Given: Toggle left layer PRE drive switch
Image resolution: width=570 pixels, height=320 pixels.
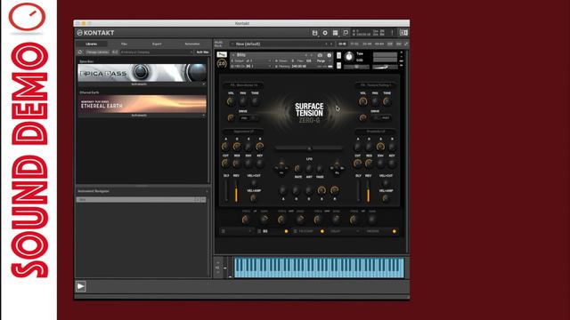Looking at the screenshot, I should tap(248, 118).
